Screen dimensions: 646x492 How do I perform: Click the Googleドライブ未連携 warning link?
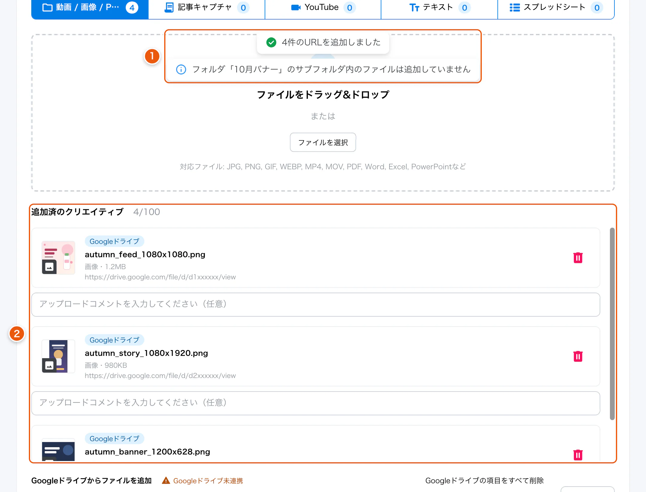[x=208, y=481]
